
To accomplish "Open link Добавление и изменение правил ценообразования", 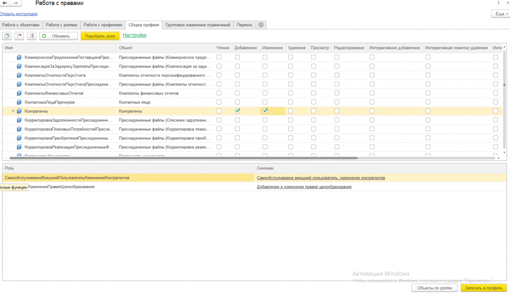I will pyautogui.click(x=304, y=187).
